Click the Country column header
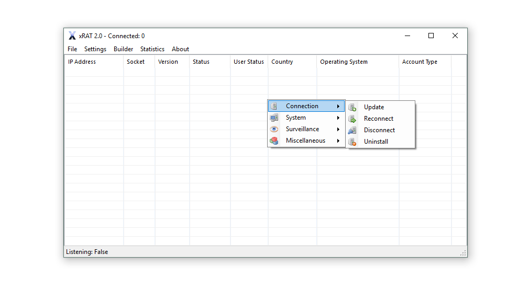 point(282,62)
